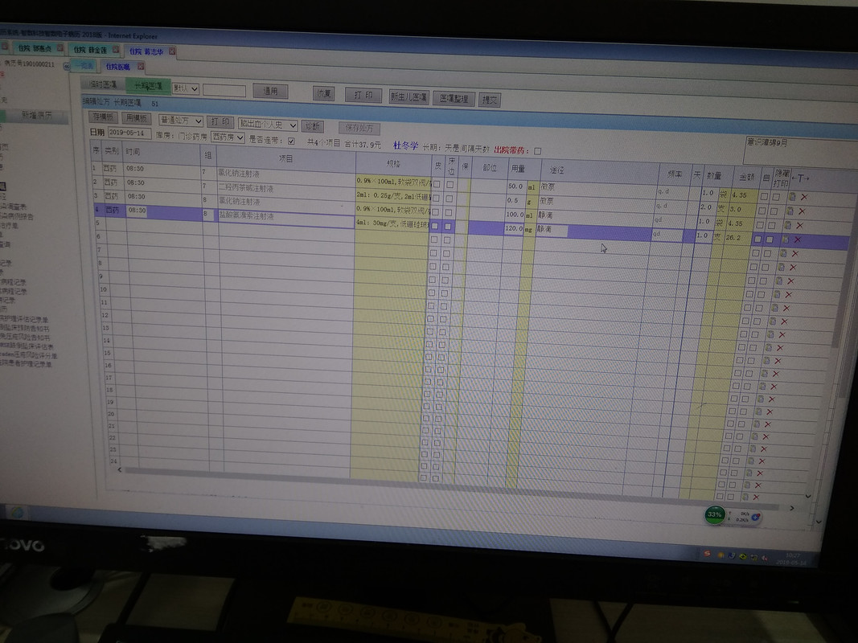
Task: Open the braden压疮风险评分单 sidebar item
Action: coord(28,355)
